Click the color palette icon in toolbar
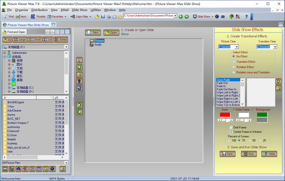This screenshot has height=181, width=285. (x=231, y=17)
